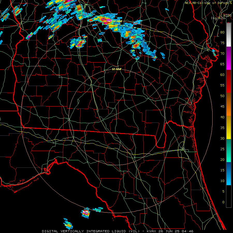
Task: Click the KVAX 26 JUN 25 04:46 timestamp
Action: [170, 231]
